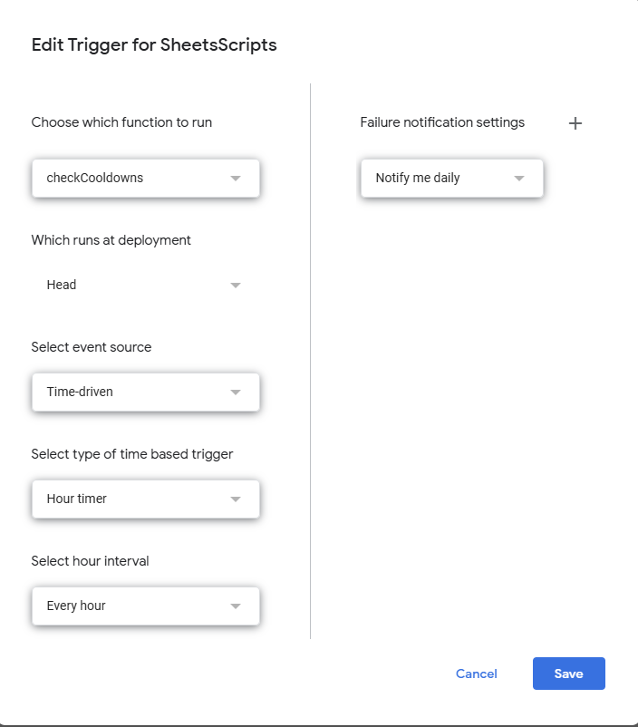Viewport: 638px width, 727px height.
Task: Click the arrow next to Notify me daily
Action: point(519,179)
